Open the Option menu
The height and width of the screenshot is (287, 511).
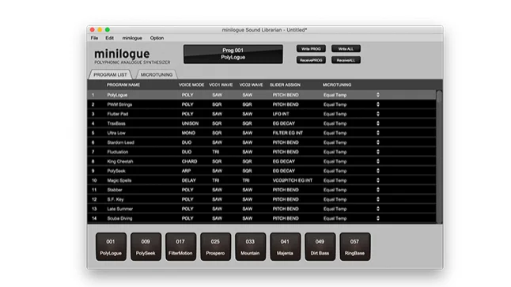click(x=157, y=38)
